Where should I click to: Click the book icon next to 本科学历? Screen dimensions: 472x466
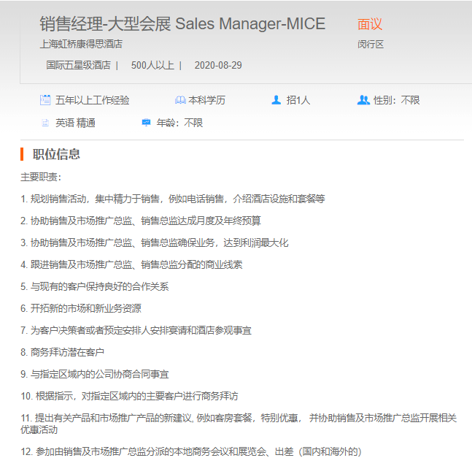coord(180,100)
